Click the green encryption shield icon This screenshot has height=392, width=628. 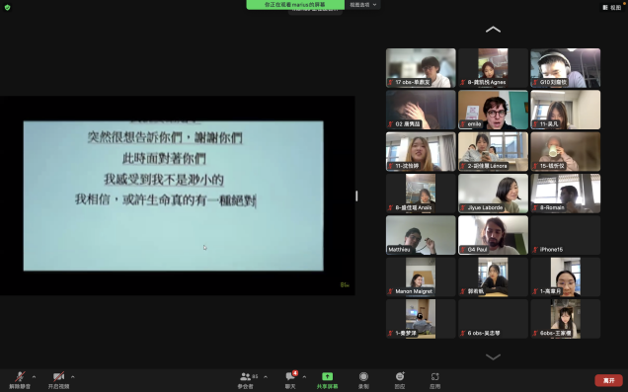coord(7,7)
